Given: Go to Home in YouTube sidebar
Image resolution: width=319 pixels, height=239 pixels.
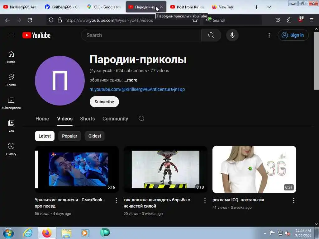Looking at the screenshot, I should [11, 57].
